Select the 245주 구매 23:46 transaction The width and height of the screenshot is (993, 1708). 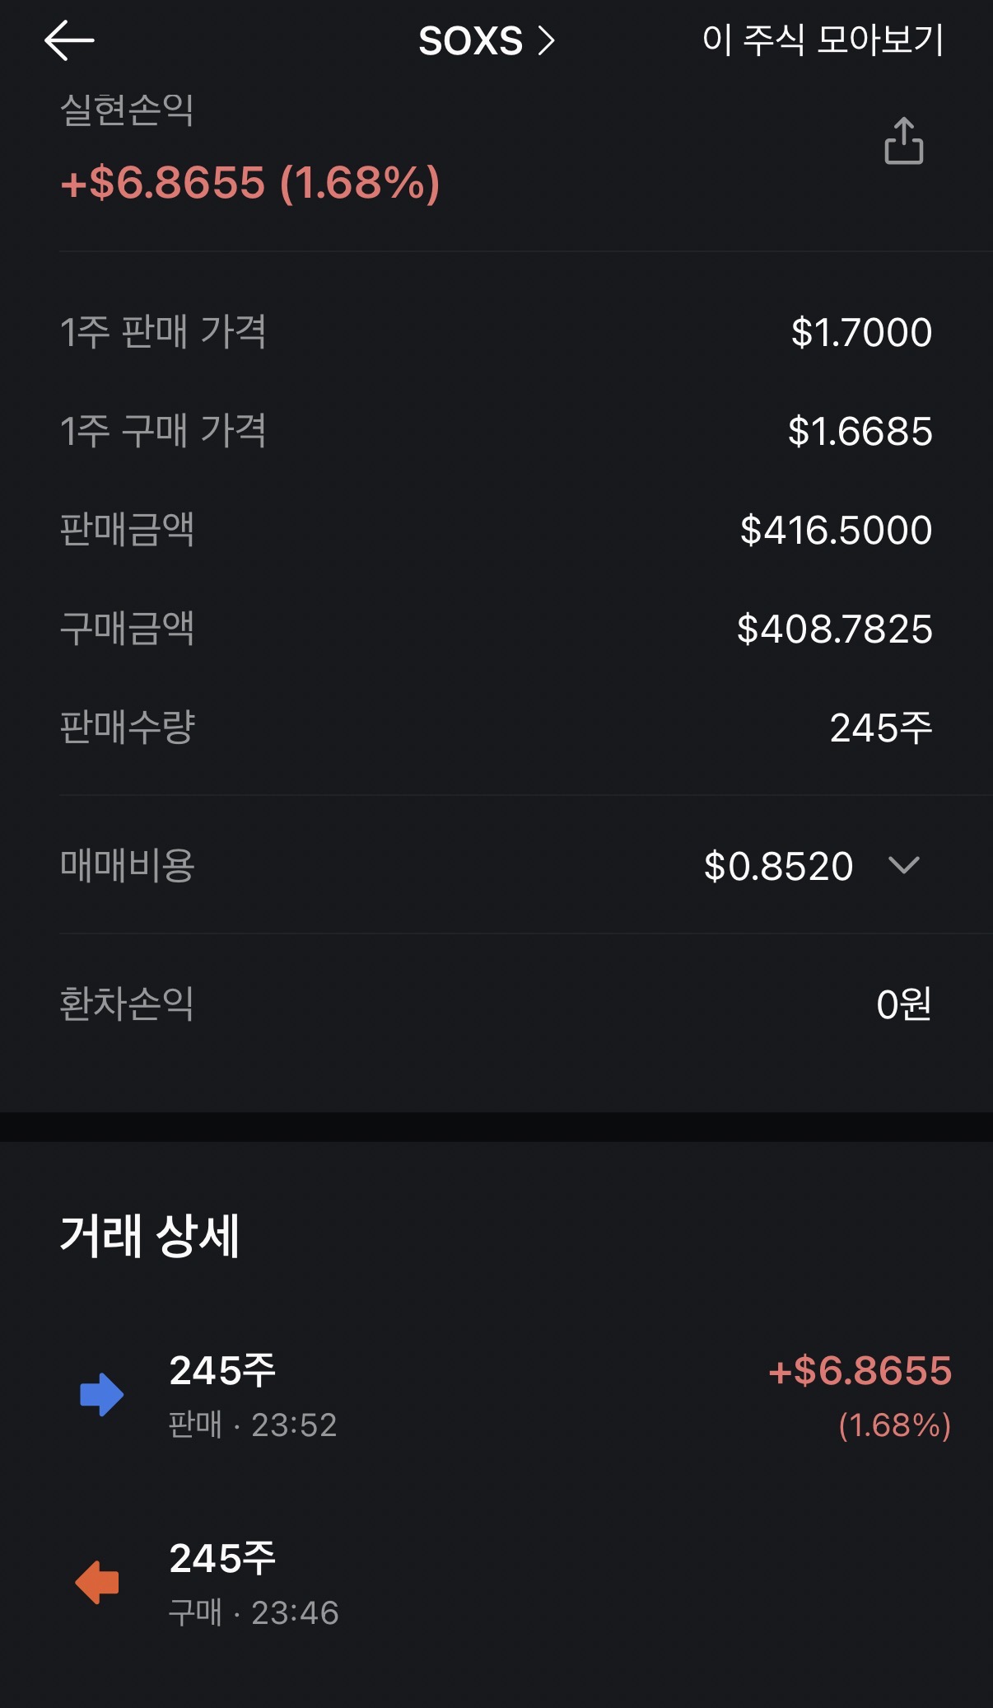pyautogui.click(x=253, y=1583)
